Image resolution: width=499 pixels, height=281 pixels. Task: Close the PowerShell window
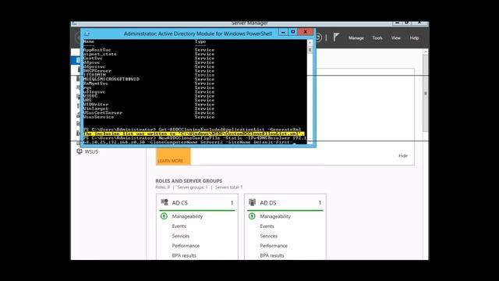[x=306, y=32]
